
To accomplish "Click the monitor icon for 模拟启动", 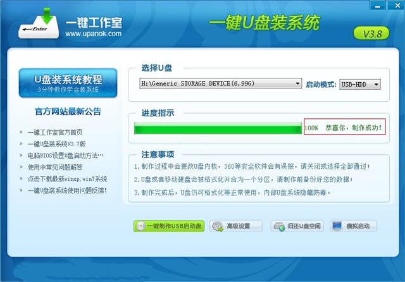I will click(x=337, y=226).
